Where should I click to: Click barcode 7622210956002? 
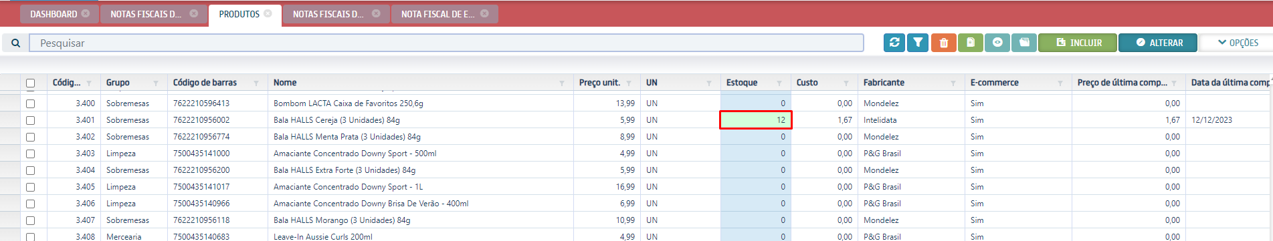(201, 120)
